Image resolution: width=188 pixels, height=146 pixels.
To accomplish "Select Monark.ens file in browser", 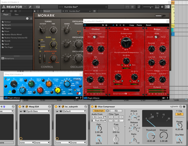I will 17,58.
